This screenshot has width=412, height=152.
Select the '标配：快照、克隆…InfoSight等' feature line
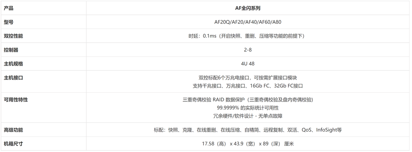248,130
